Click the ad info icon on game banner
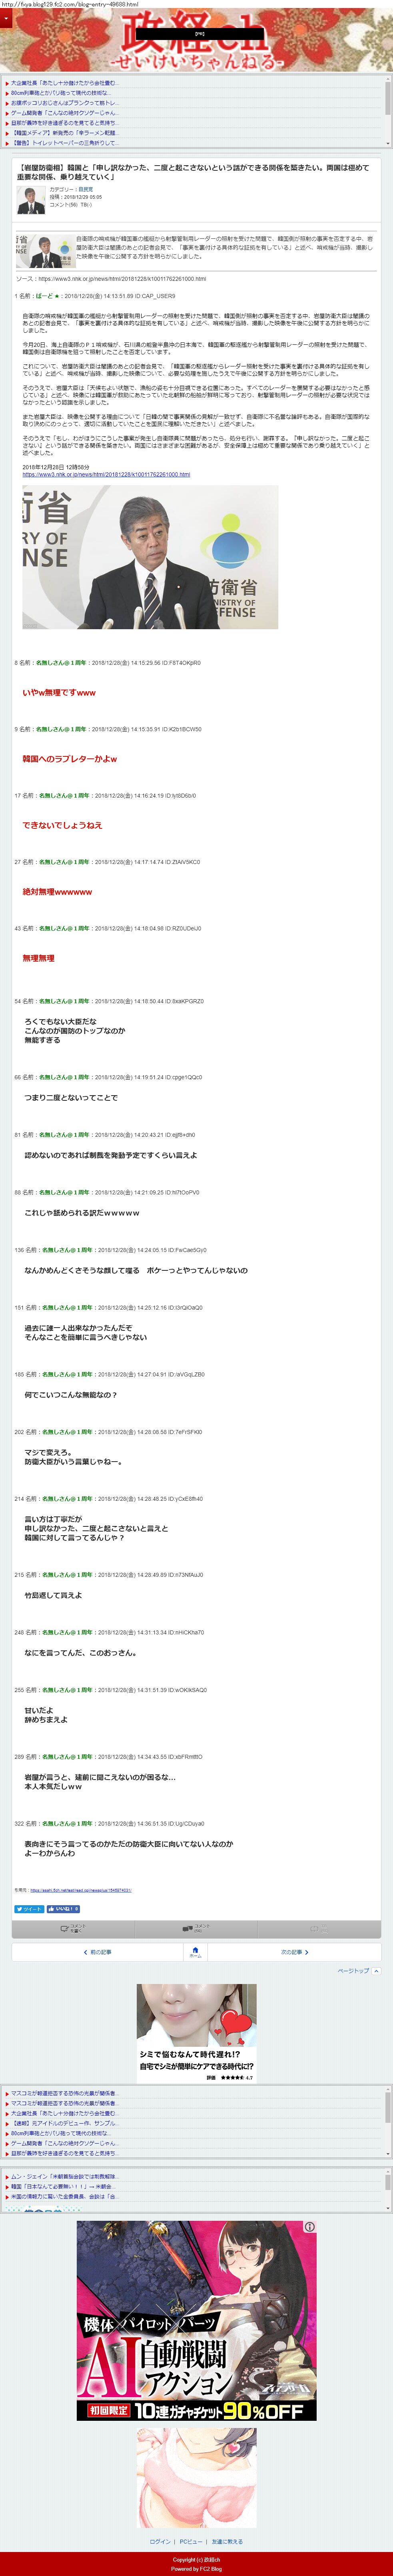The height and width of the screenshot is (2576, 393). (310, 2226)
